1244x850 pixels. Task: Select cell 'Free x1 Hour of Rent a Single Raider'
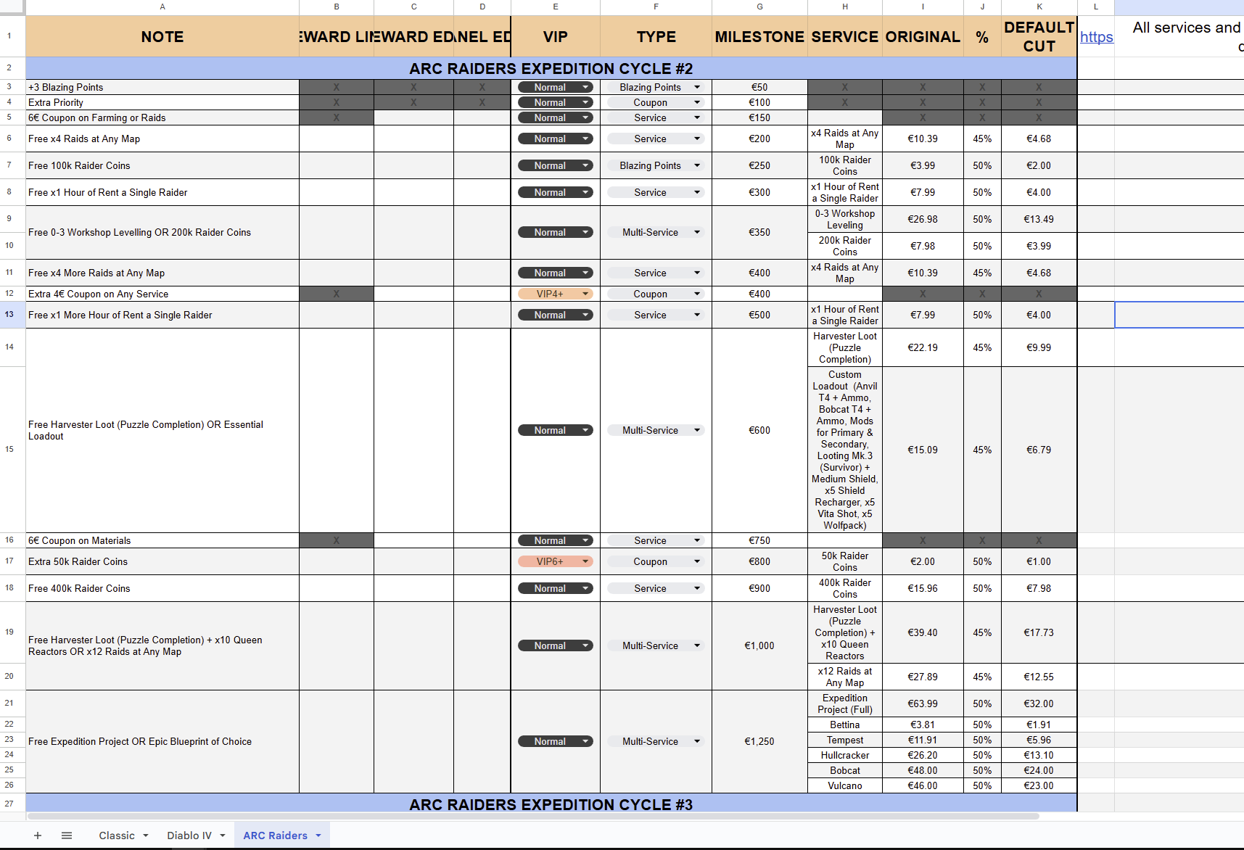tap(162, 192)
